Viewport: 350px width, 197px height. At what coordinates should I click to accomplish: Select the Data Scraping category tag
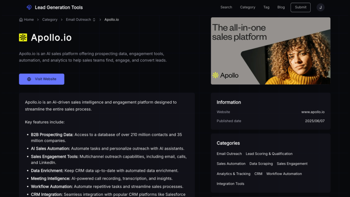coord(261,164)
